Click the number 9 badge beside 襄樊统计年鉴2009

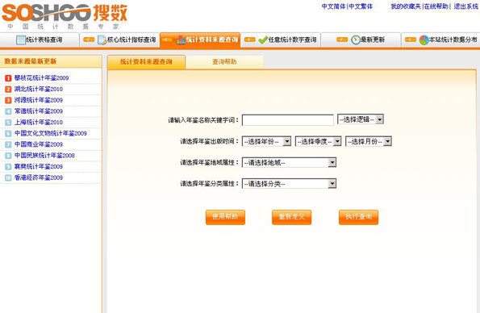(8, 167)
